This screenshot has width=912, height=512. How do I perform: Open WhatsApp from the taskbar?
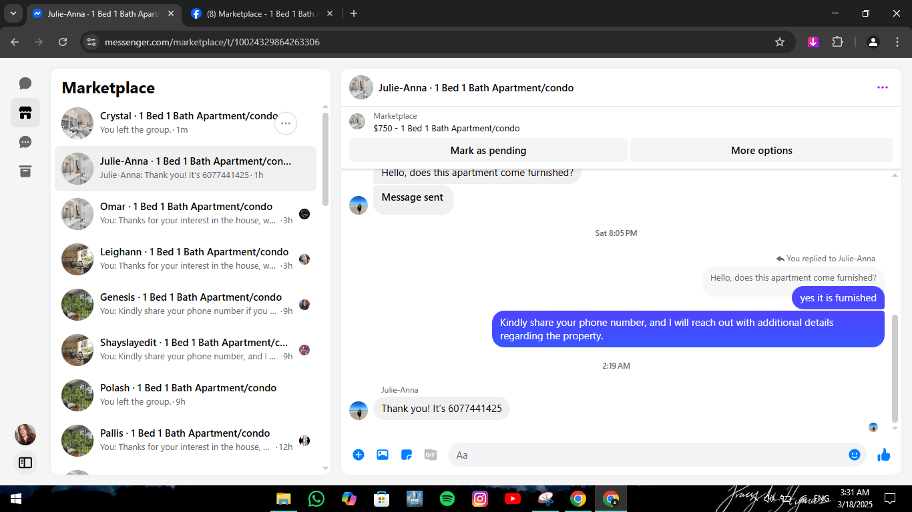pos(316,499)
